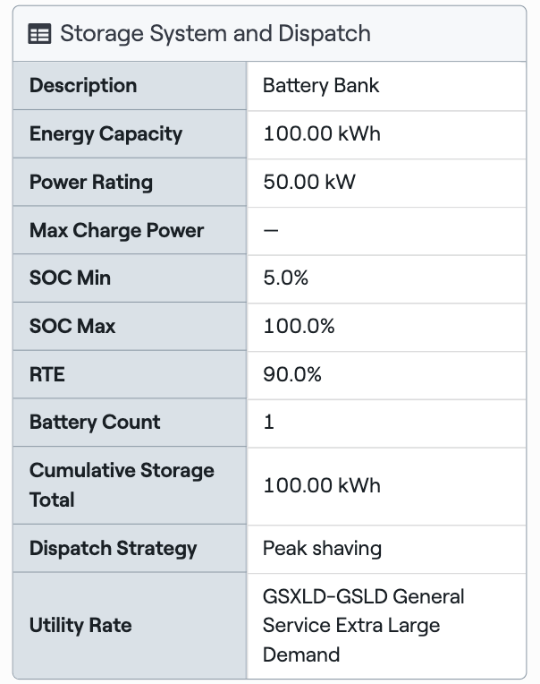The width and height of the screenshot is (540, 684).
Task: Select the 100.0% SOC Max value
Action: (299, 326)
